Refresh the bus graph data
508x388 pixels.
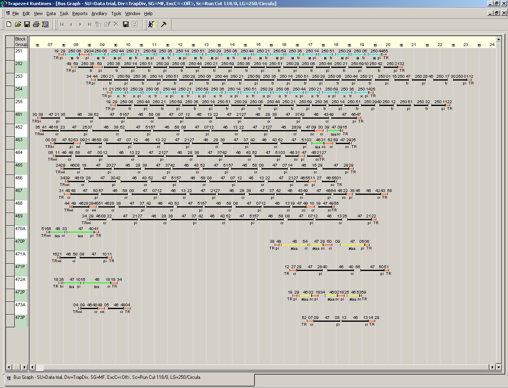pos(134,24)
